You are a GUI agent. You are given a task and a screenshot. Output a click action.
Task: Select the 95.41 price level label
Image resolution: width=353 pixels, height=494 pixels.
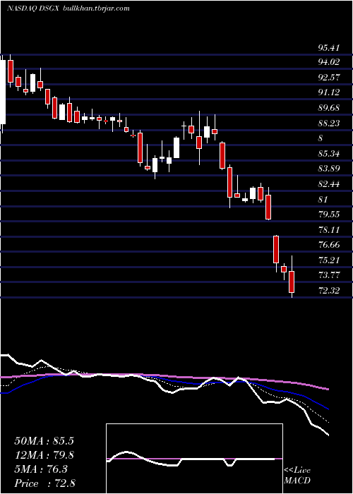(329, 48)
